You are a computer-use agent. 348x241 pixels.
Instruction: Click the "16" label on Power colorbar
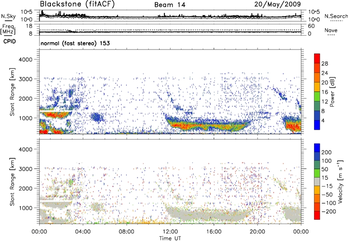[x=325, y=92]
